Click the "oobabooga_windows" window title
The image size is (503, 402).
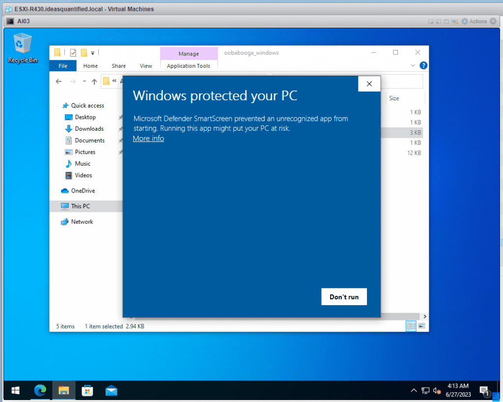(x=251, y=53)
